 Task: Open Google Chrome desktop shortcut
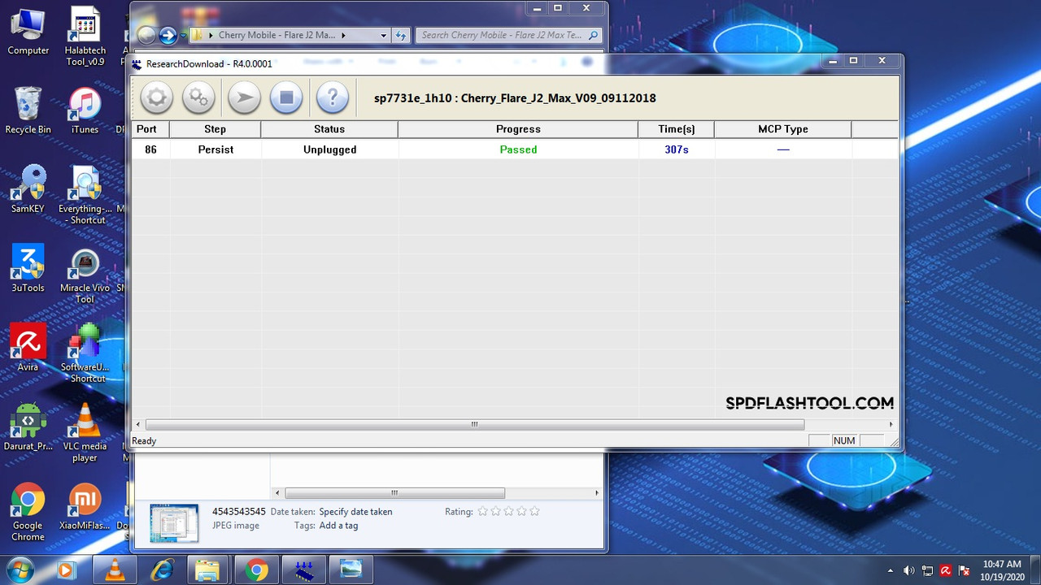28,512
